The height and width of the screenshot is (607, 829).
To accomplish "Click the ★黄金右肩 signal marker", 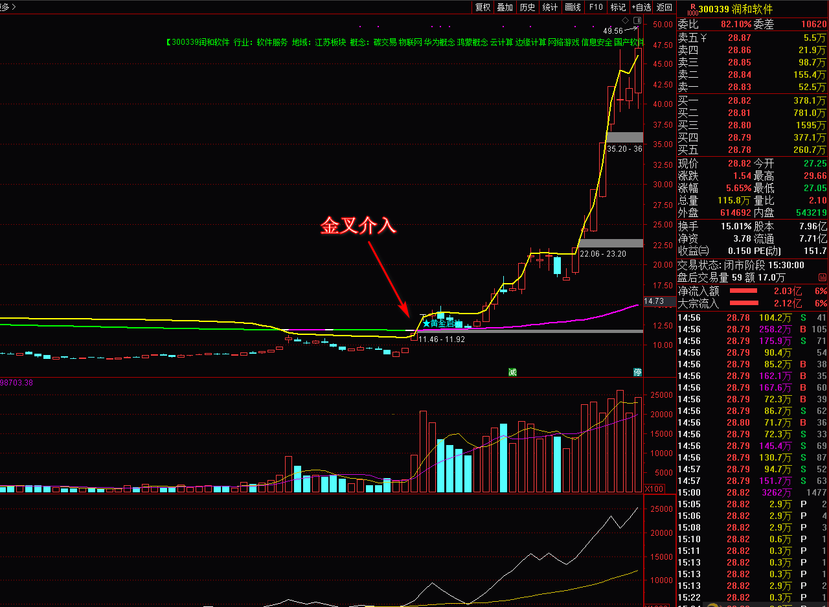I will tap(442, 323).
